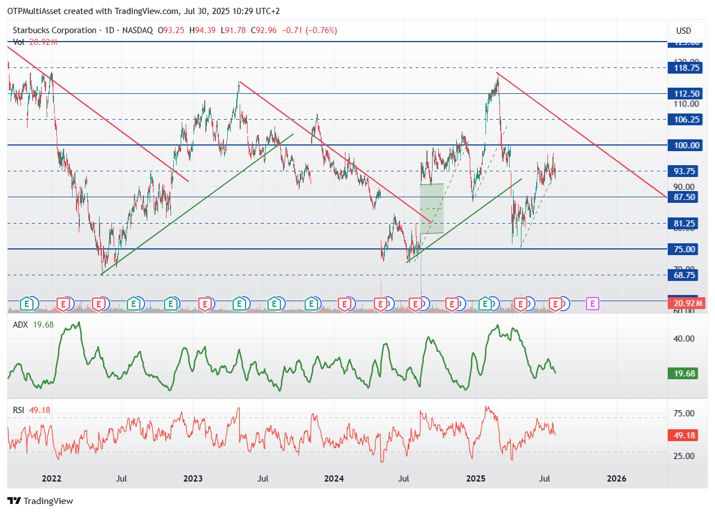Click the 2026 time axis label
The image size is (715, 513).
tap(617, 479)
